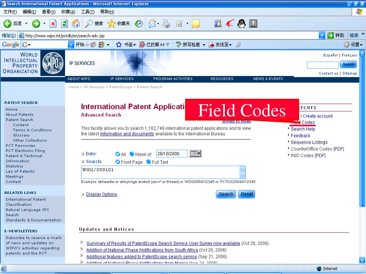366x274 pixels.
Task: Open the History clock icon
Action: point(139,24)
